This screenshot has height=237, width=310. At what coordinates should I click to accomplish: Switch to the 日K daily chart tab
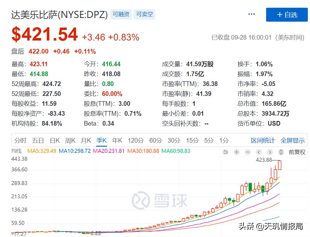tap(54, 140)
